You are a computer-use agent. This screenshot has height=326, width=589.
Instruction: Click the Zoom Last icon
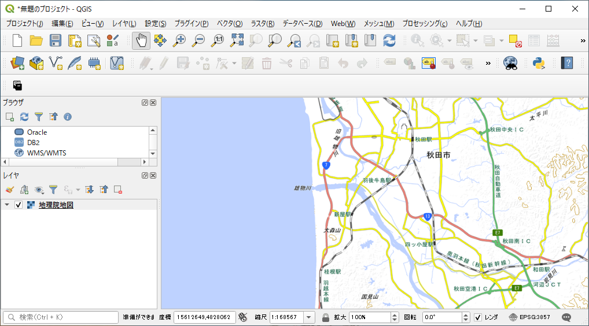click(x=294, y=40)
